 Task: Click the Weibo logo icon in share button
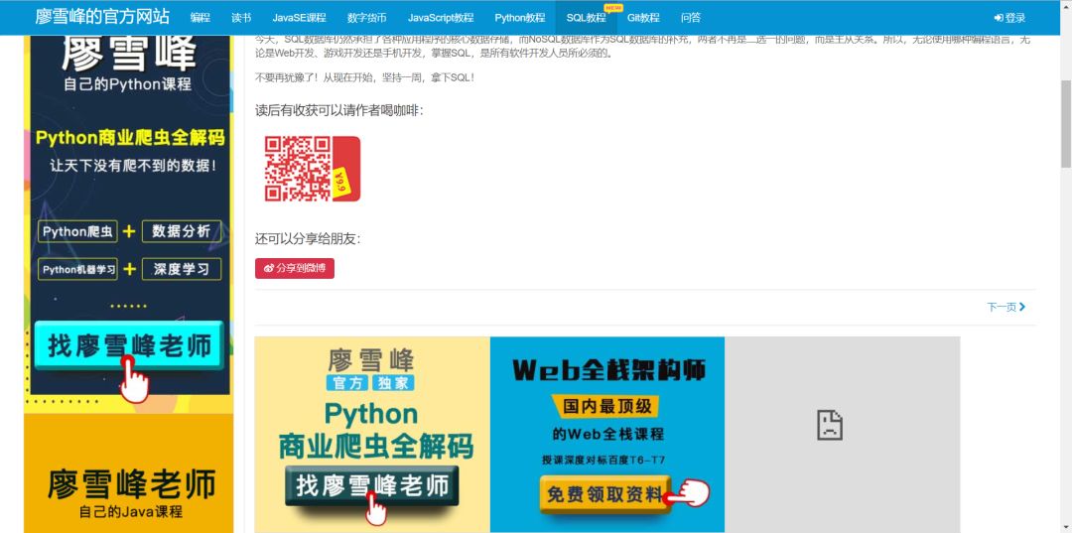269,269
